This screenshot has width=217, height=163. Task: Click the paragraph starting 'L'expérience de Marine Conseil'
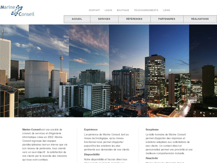click(107, 142)
